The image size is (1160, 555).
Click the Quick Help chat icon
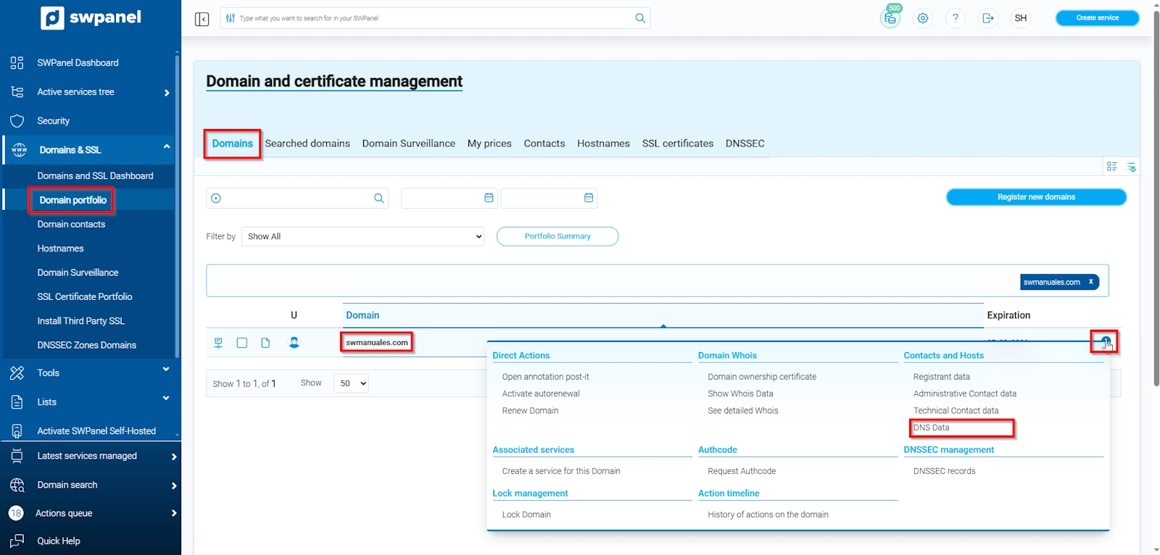coord(17,541)
